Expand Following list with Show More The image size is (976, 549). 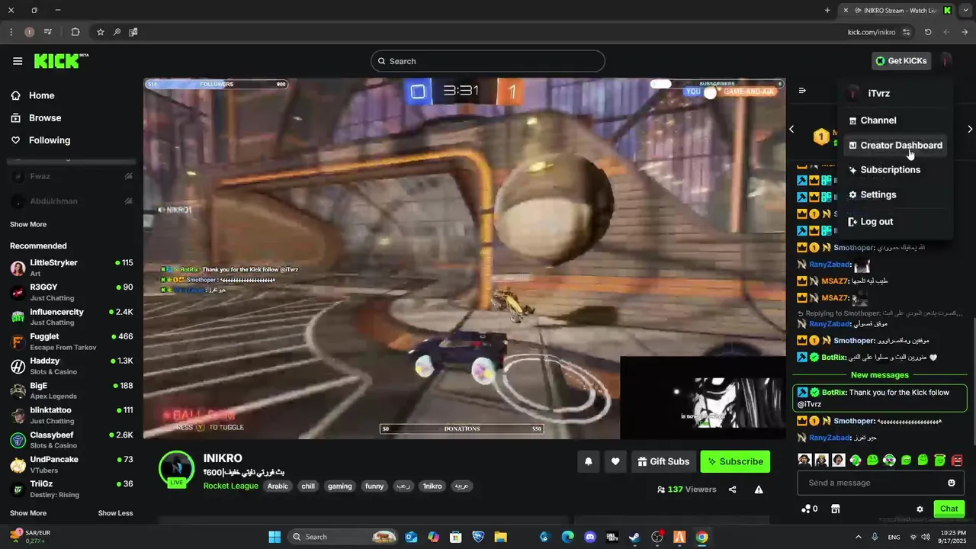28,224
